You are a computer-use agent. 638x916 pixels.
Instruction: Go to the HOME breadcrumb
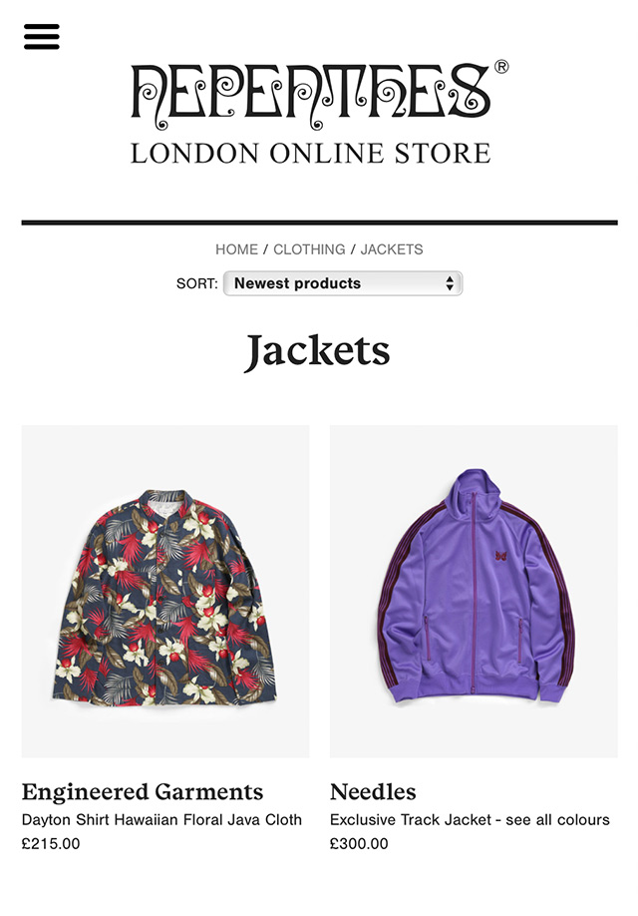pyautogui.click(x=236, y=249)
